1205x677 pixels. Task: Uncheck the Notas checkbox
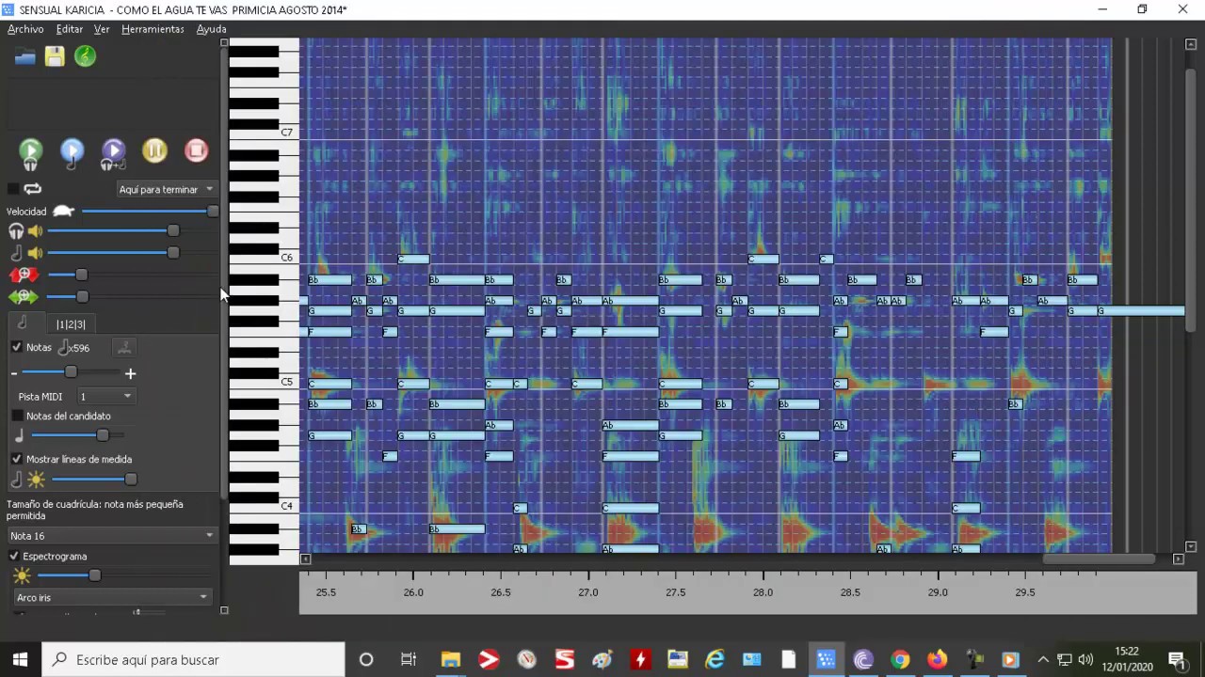coord(16,347)
